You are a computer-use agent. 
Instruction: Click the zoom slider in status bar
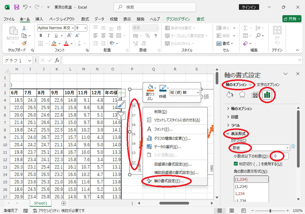270,210
